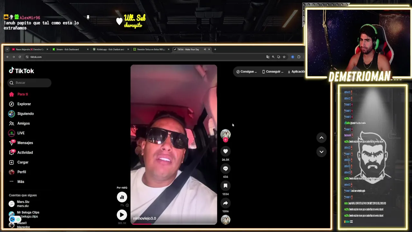Open creator avatar above like button
Screen dimensions: 412x232
pyautogui.click(x=225, y=134)
